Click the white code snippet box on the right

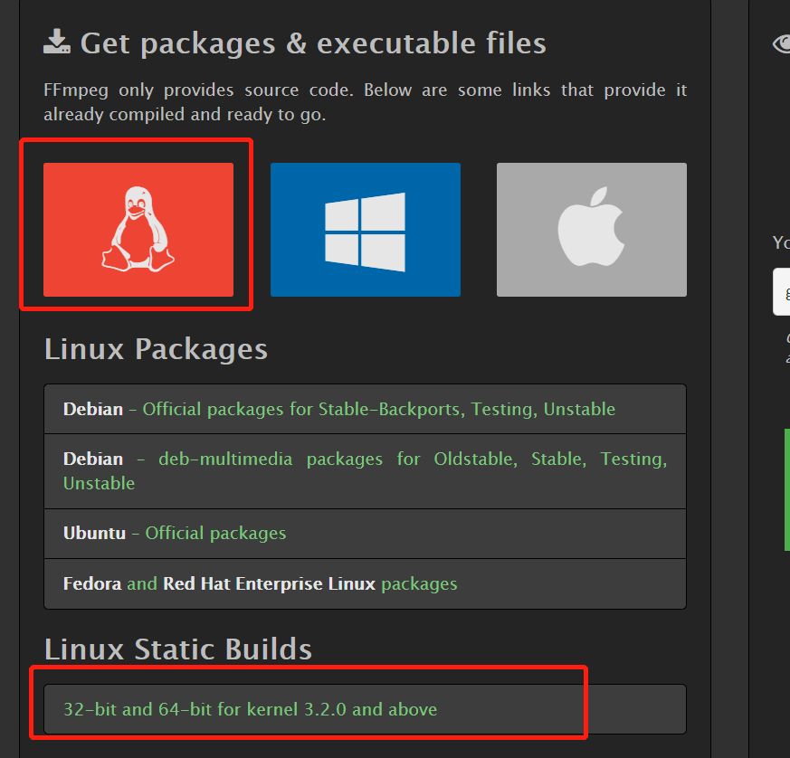click(782, 292)
